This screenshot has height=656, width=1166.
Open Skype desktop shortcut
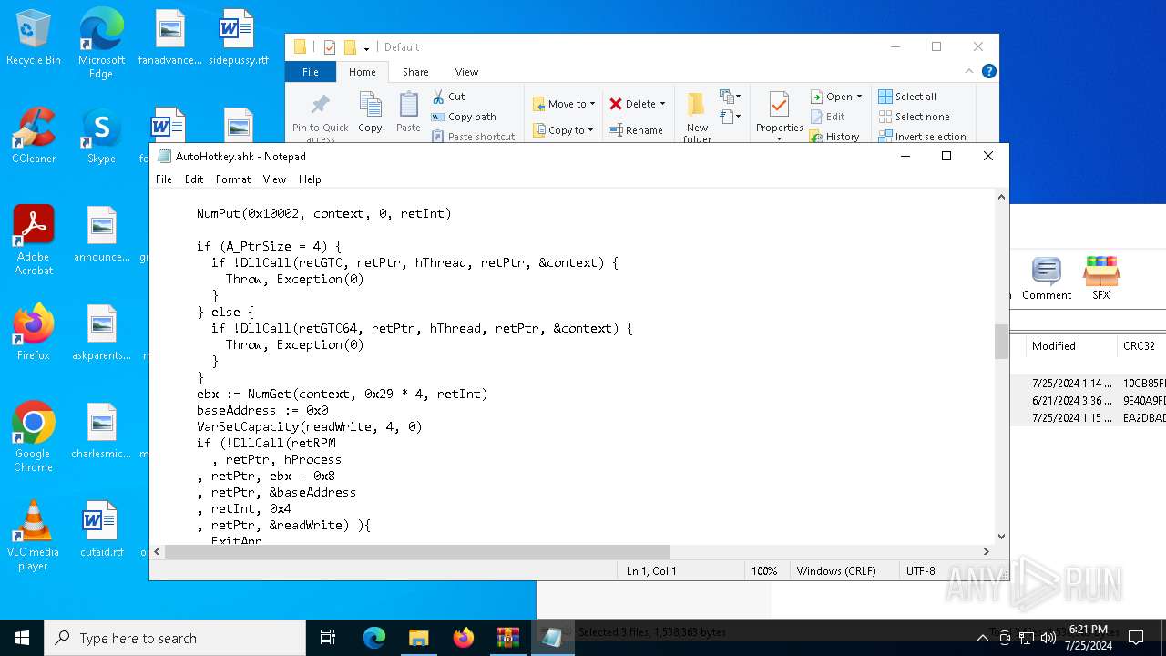click(101, 136)
